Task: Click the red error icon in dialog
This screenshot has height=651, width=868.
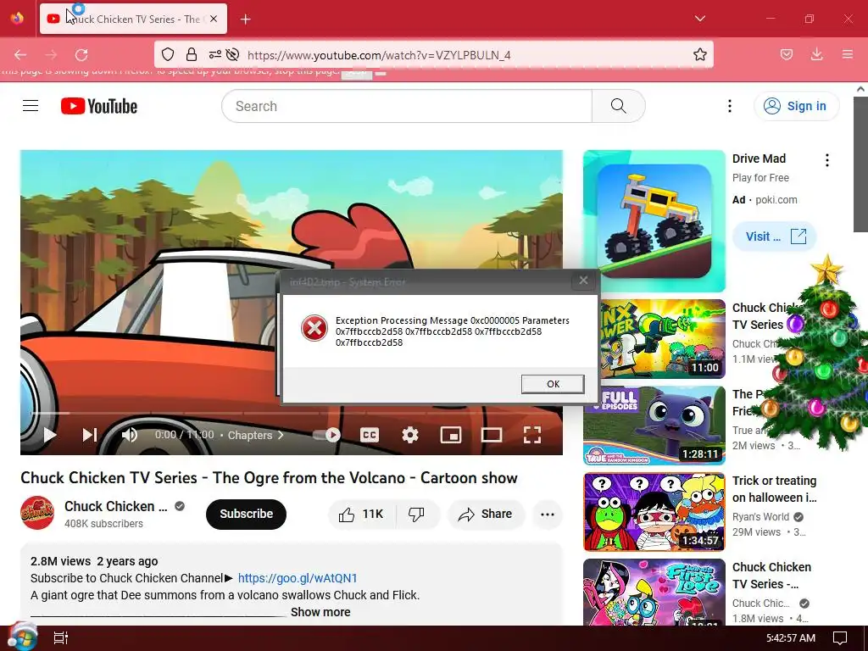Action: click(314, 328)
